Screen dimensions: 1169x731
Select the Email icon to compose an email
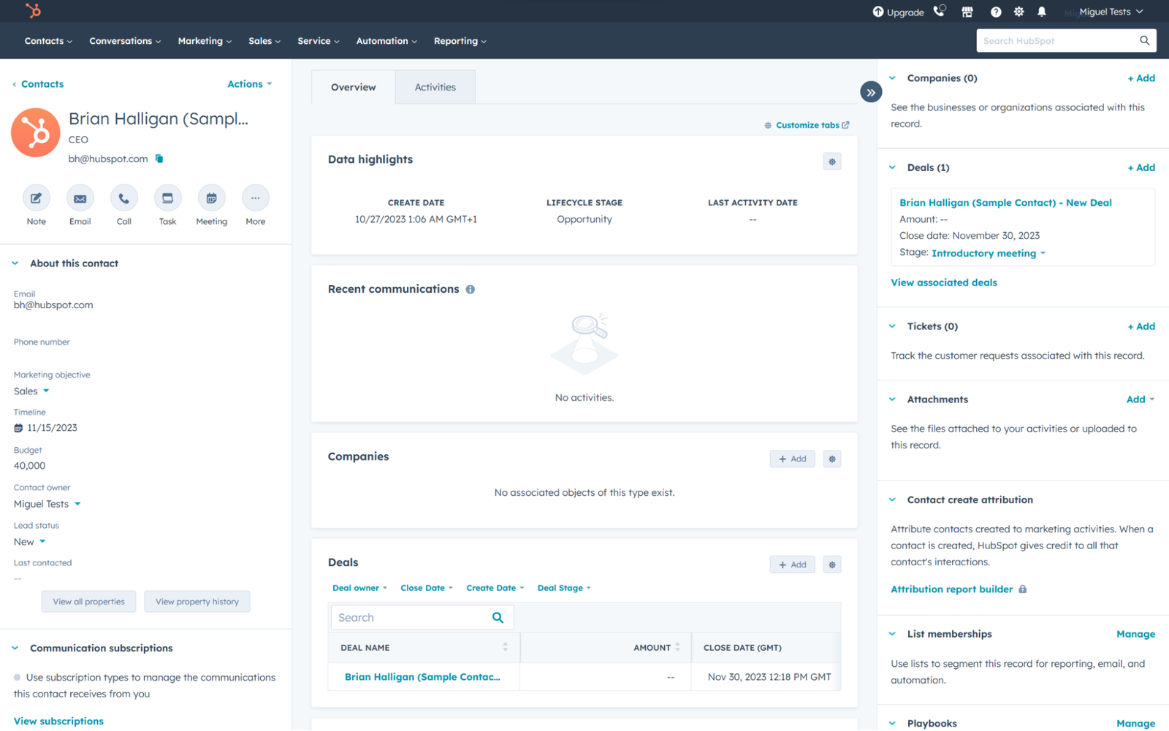[x=80, y=198]
